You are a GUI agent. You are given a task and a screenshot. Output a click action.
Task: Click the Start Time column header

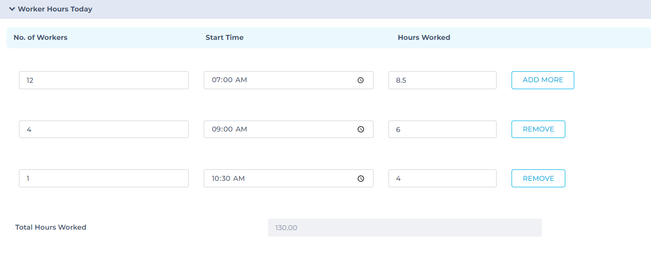pos(225,38)
